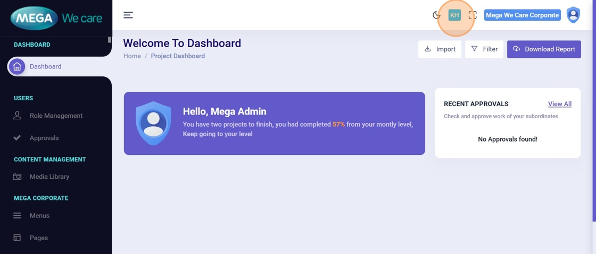The width and height of the screenshot is (596, 254).
Task: Click the Approvals checkmark icon
Action: click(x=17, y=138)
